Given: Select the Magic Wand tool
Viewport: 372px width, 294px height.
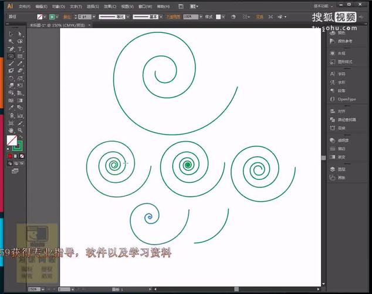Looking at the screenshot, I should pos(11,41).
